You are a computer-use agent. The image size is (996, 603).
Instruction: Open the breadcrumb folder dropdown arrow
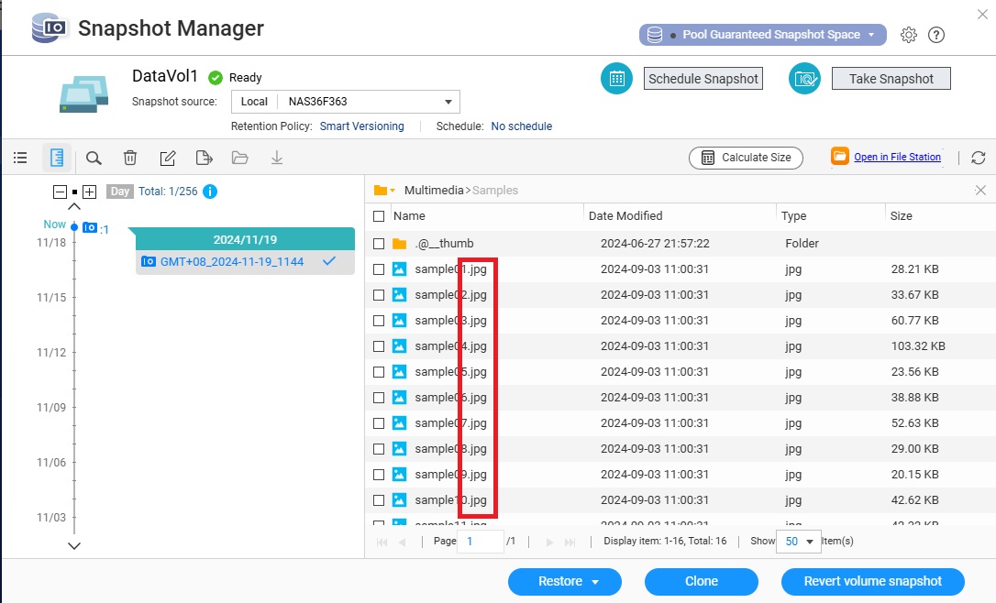tap(393, 191)
